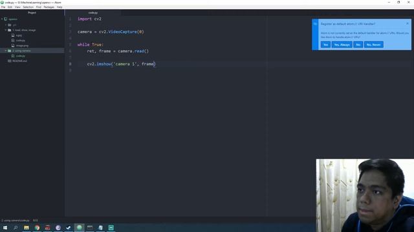The height and width of the screenshot is (232, 414).
Task: Select the opencv repository icon
Action: 6,19
